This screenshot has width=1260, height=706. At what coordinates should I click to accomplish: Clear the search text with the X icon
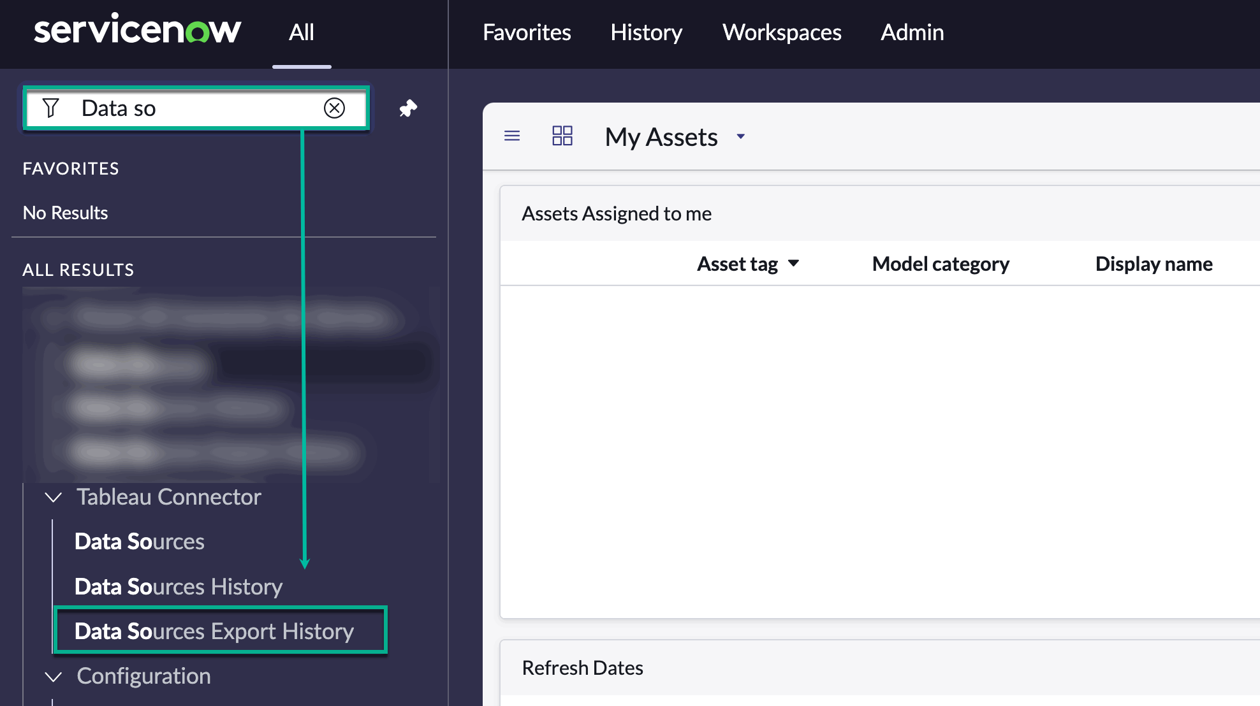(x=333, y=108)
